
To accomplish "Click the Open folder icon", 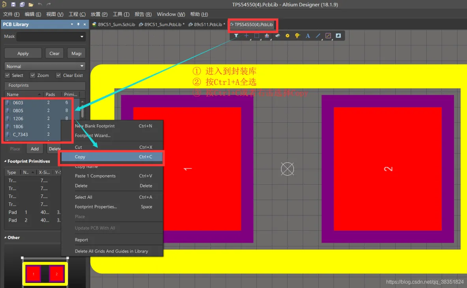I will pos(31,4).
